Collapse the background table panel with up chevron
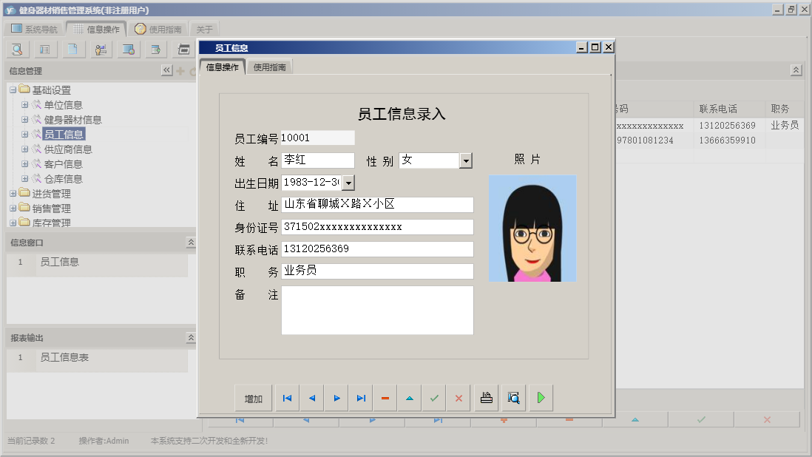Screen dimensions: 812x457 796,70
